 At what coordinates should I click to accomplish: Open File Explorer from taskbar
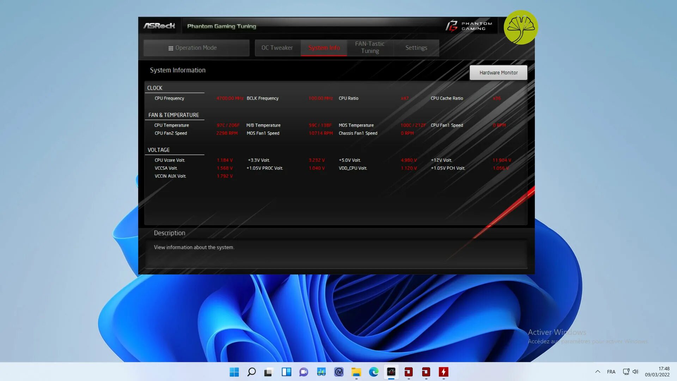pos(356,372)
